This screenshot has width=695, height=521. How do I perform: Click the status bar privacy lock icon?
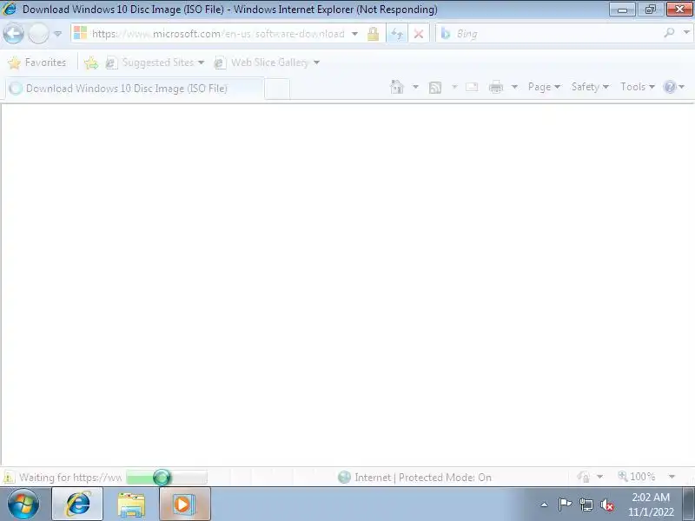(584, 477)
